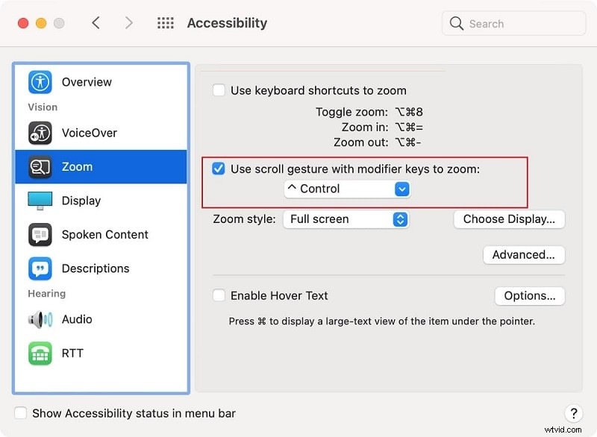Open the Zoom style dropdown
Screen dimensions: 597x437
(346, 219)
